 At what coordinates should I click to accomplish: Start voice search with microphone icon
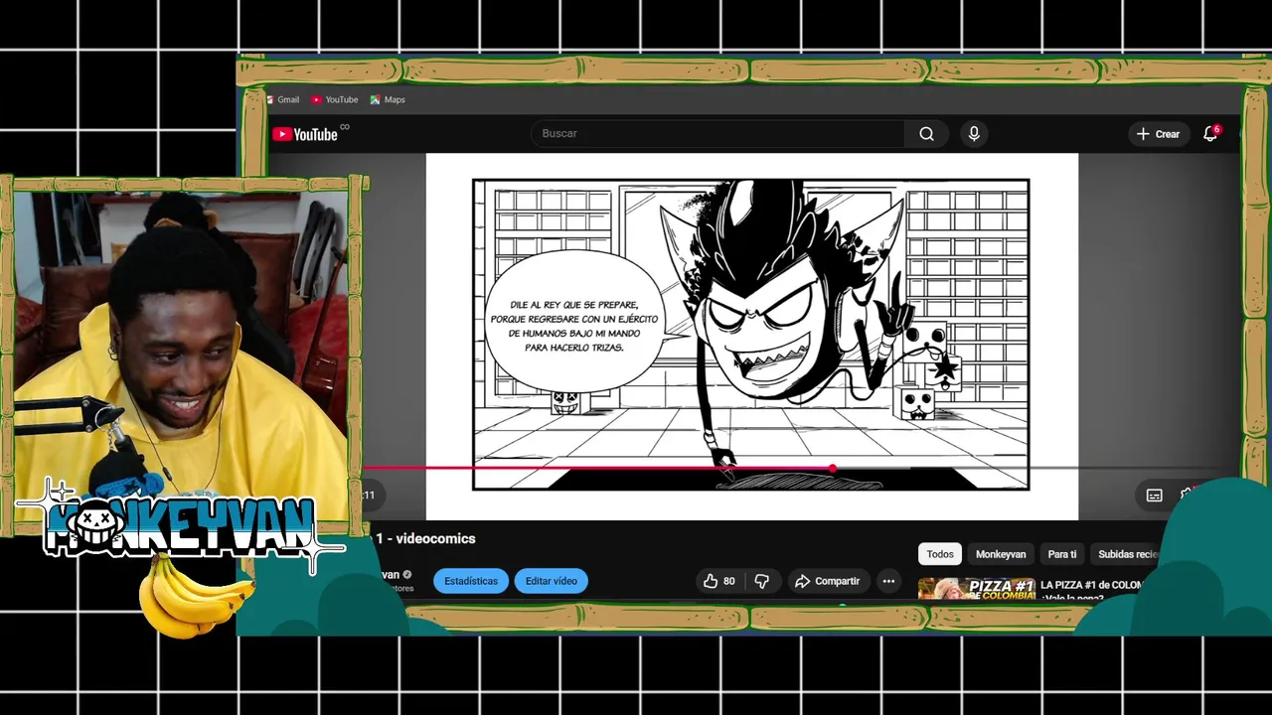(x=974, y=134)
